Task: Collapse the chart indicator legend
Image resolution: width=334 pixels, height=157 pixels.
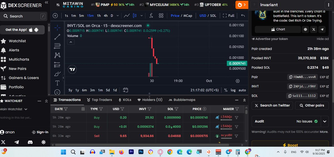Action: (x=71, y=42)
